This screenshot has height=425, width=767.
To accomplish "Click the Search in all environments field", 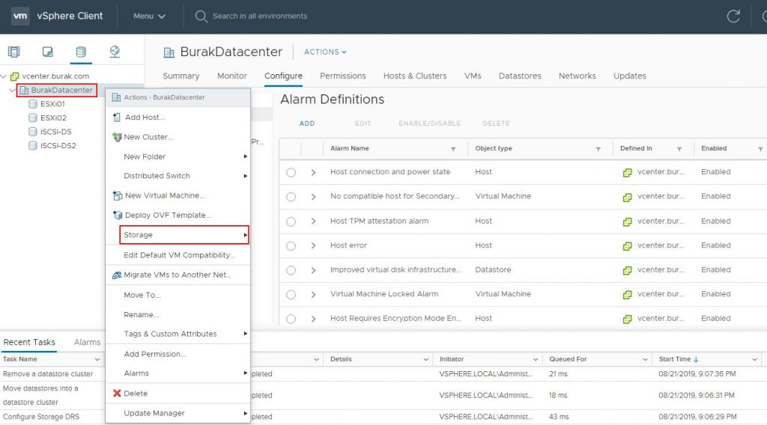I will click(260, 16).
